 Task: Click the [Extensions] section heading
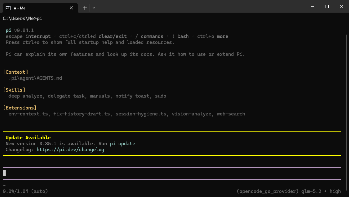pyautogui.click(x=20, y=108)
